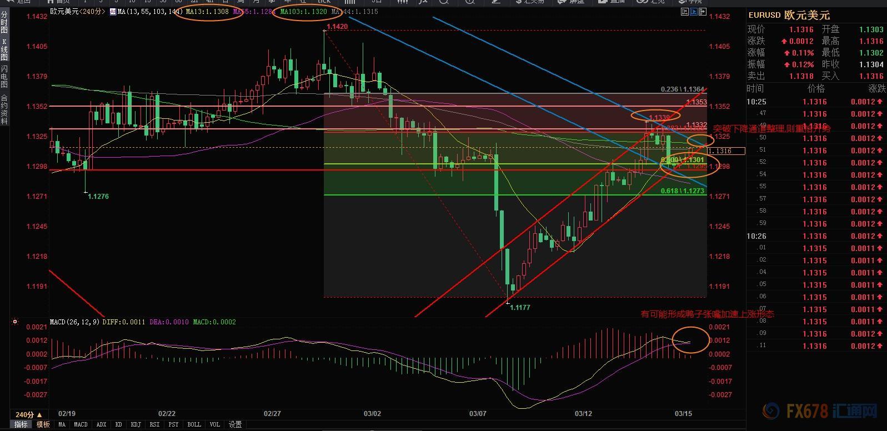Click the 02/27 date on the time axis
887x431 pixels.
point(272,414)
